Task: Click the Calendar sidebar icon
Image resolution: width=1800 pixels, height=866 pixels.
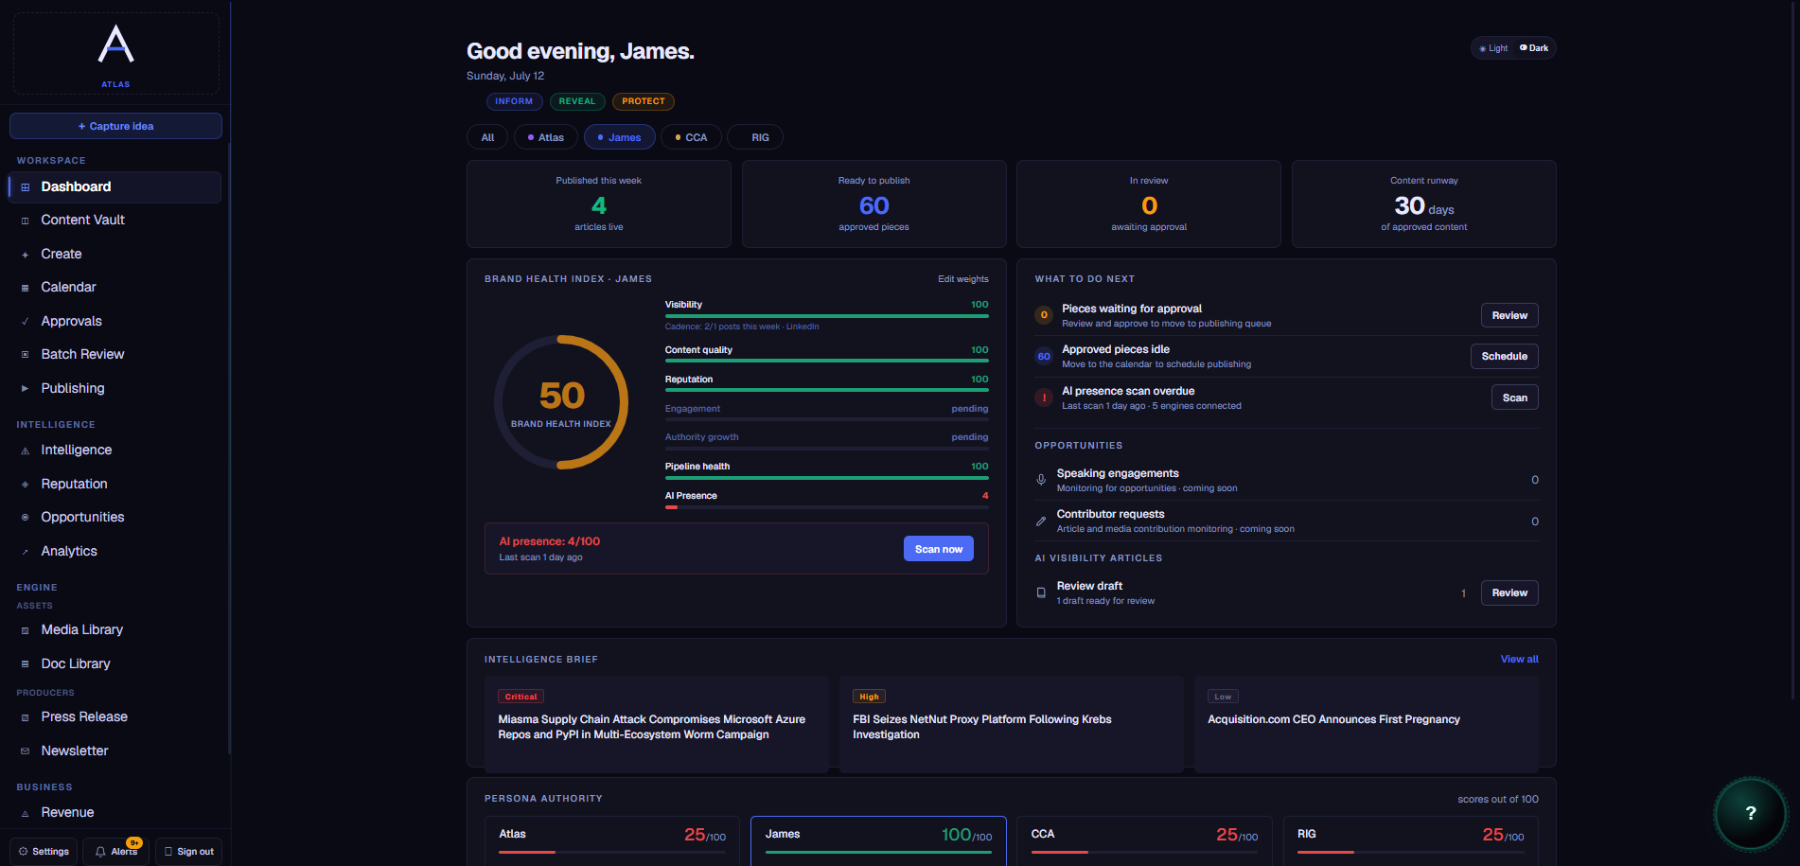Action: pos(26,288)
